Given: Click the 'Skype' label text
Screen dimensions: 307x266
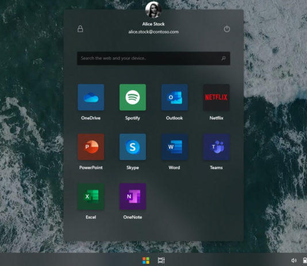Looking at the screenshot, I should click(x=133, y=168).
